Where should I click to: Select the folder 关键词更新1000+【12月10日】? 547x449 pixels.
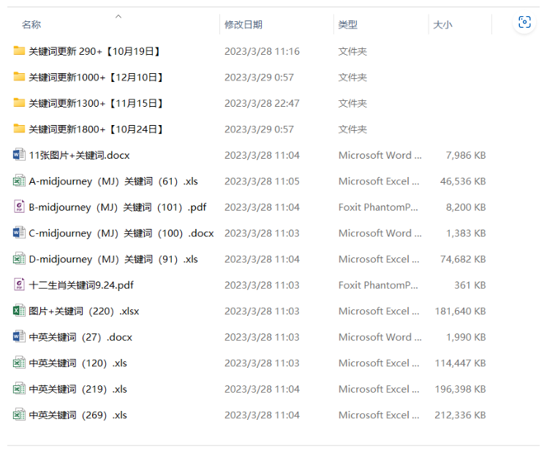pyautogui.click(x=96, y=78)
